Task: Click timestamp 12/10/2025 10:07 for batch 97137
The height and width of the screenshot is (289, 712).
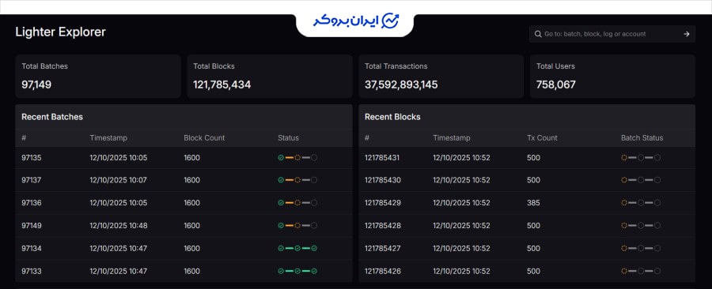Action: pos(119,180)
